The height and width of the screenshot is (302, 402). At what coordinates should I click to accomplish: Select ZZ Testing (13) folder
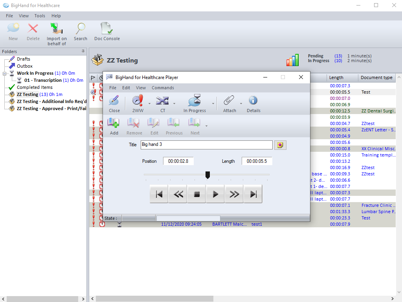coord(39,94)
